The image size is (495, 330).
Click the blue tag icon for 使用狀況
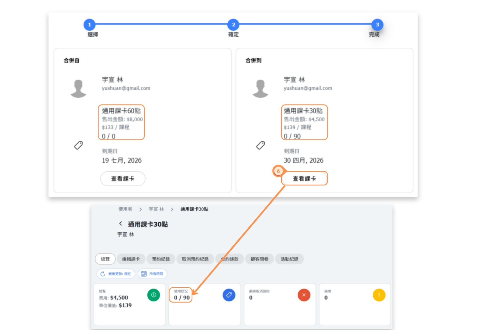tap(229, 295)
